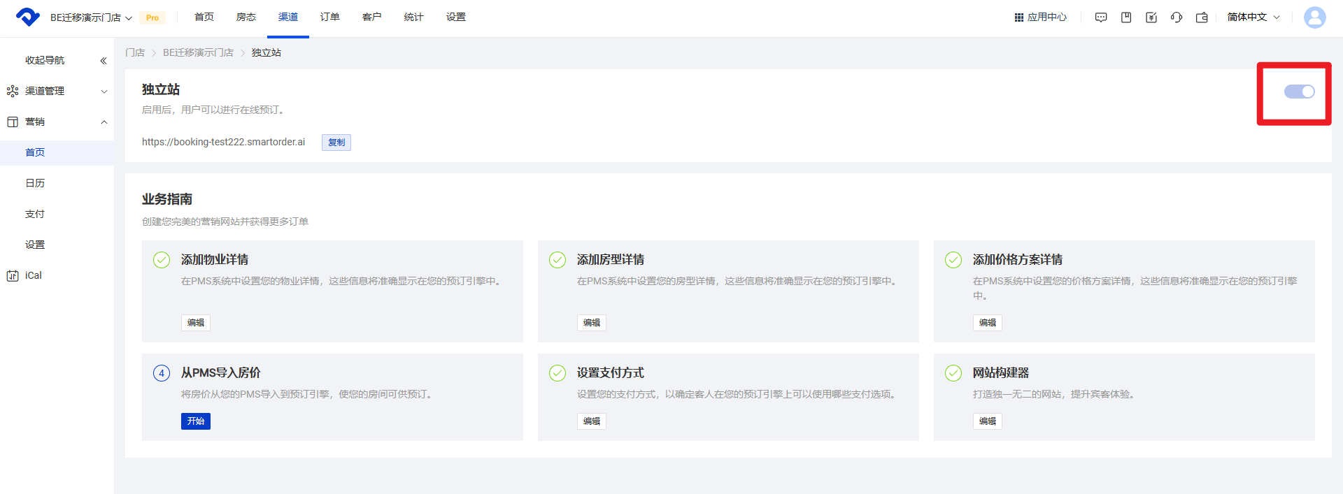Image resolution: width=1343 pixels, height=494 pixels.
Task: Click the 渠道管理 sidebar icon
Action: click(13, 91)
